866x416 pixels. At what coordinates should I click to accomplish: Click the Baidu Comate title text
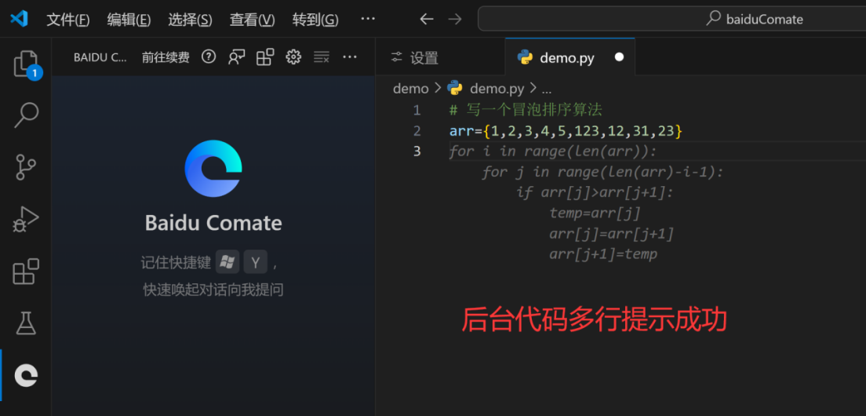[213, 223]
